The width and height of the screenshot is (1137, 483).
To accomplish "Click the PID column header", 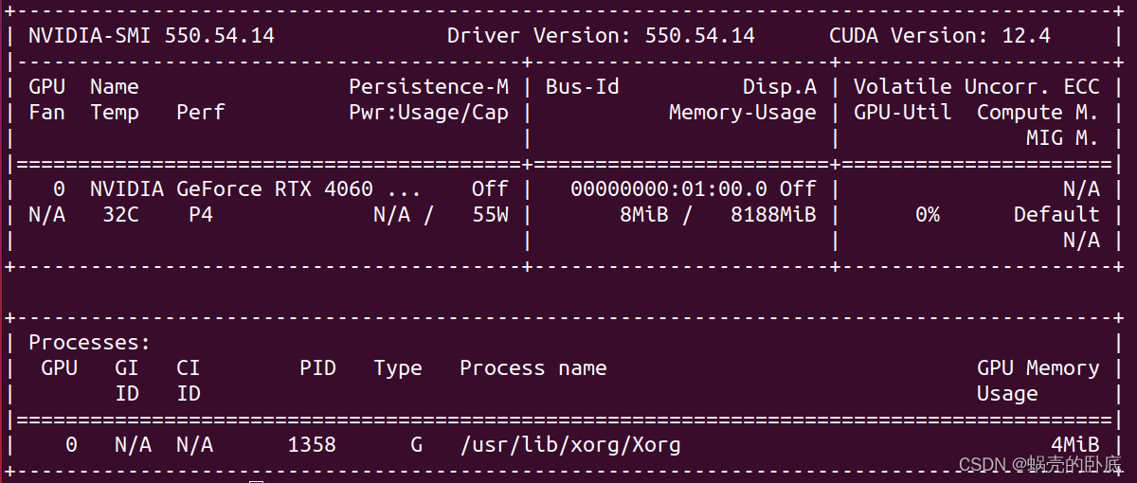I will point(317,368).
